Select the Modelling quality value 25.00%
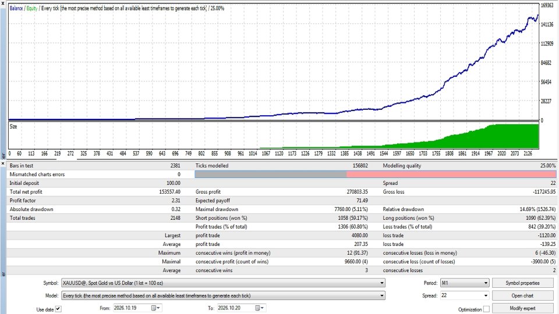559x314 pixels. point(548,166)
